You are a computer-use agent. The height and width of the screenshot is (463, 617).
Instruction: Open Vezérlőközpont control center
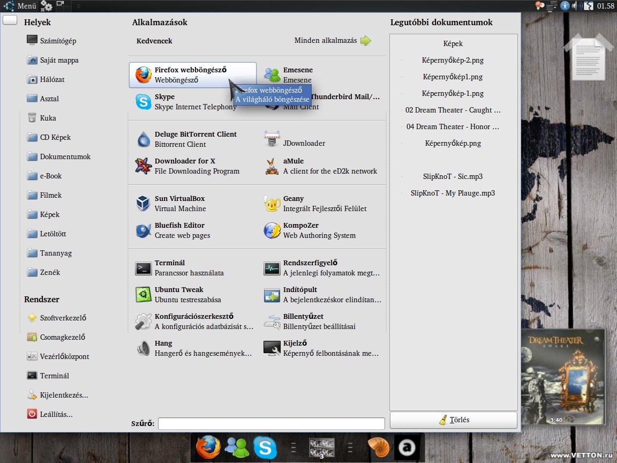(58, 356)
